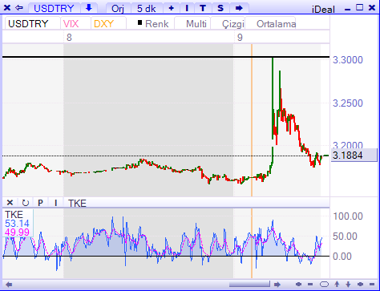Click the plus icon in the top toolbar

[171, 8]
